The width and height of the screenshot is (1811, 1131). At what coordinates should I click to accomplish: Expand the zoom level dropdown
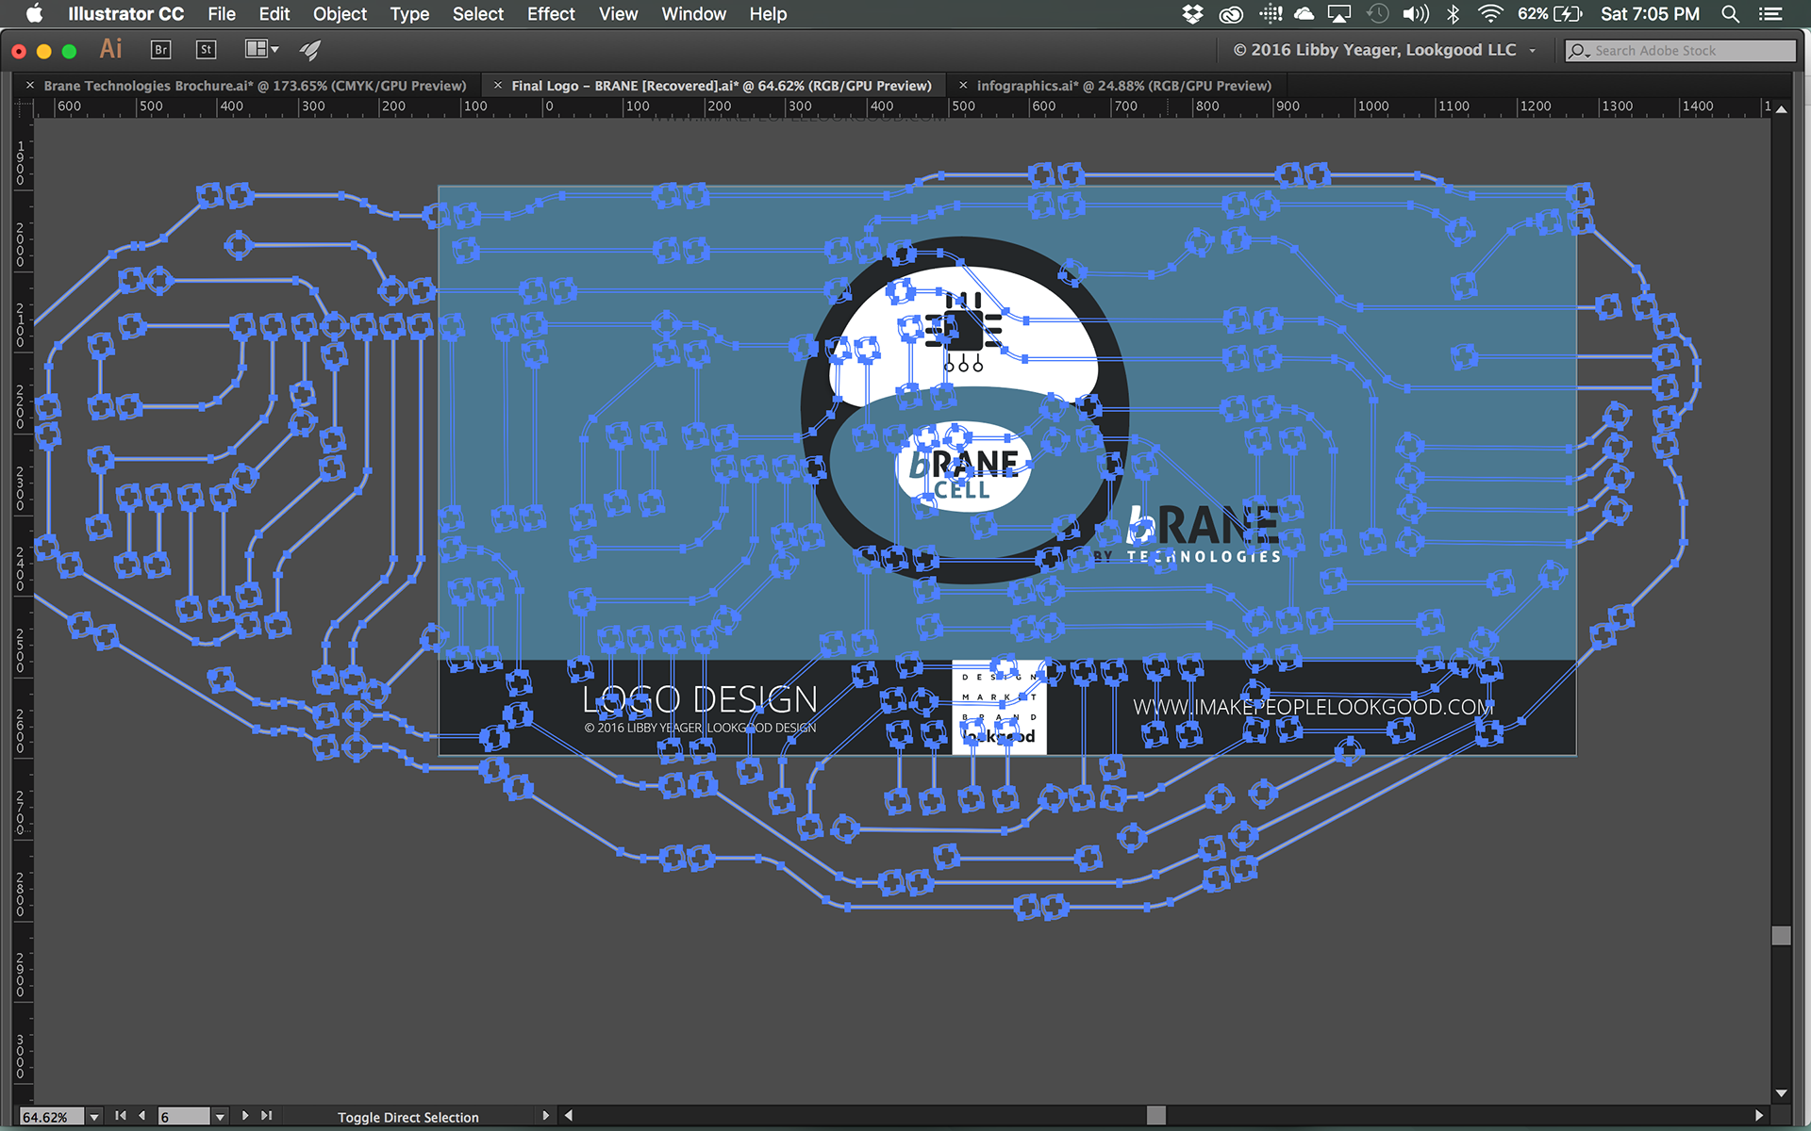[94, 1117]
